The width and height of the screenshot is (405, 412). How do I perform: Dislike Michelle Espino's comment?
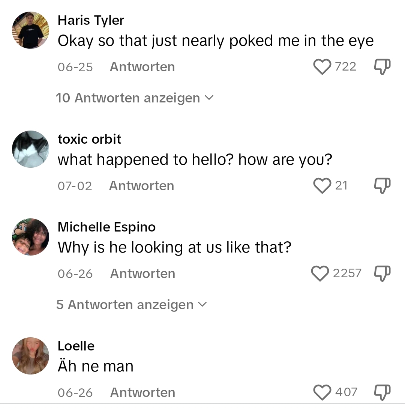point(382,274)
